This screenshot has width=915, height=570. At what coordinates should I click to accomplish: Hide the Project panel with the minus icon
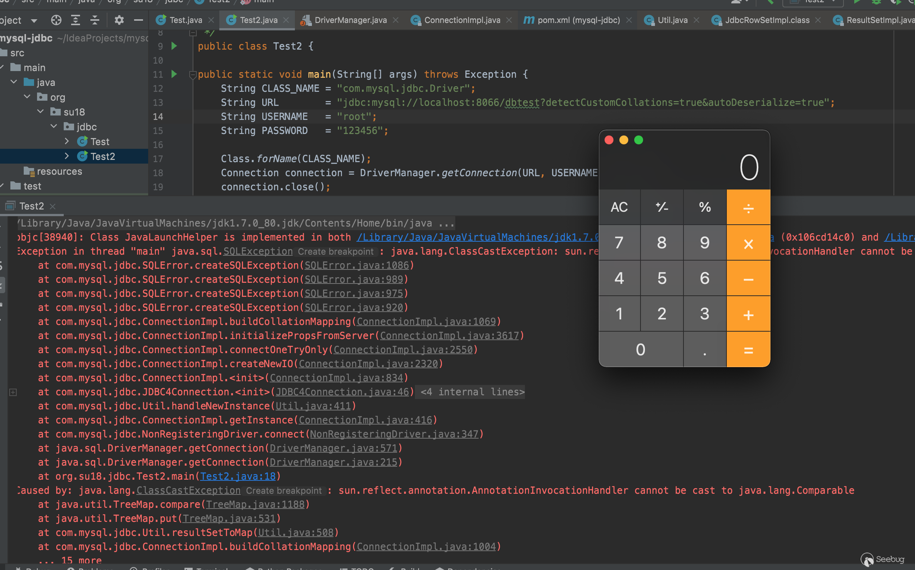point(139,20)
